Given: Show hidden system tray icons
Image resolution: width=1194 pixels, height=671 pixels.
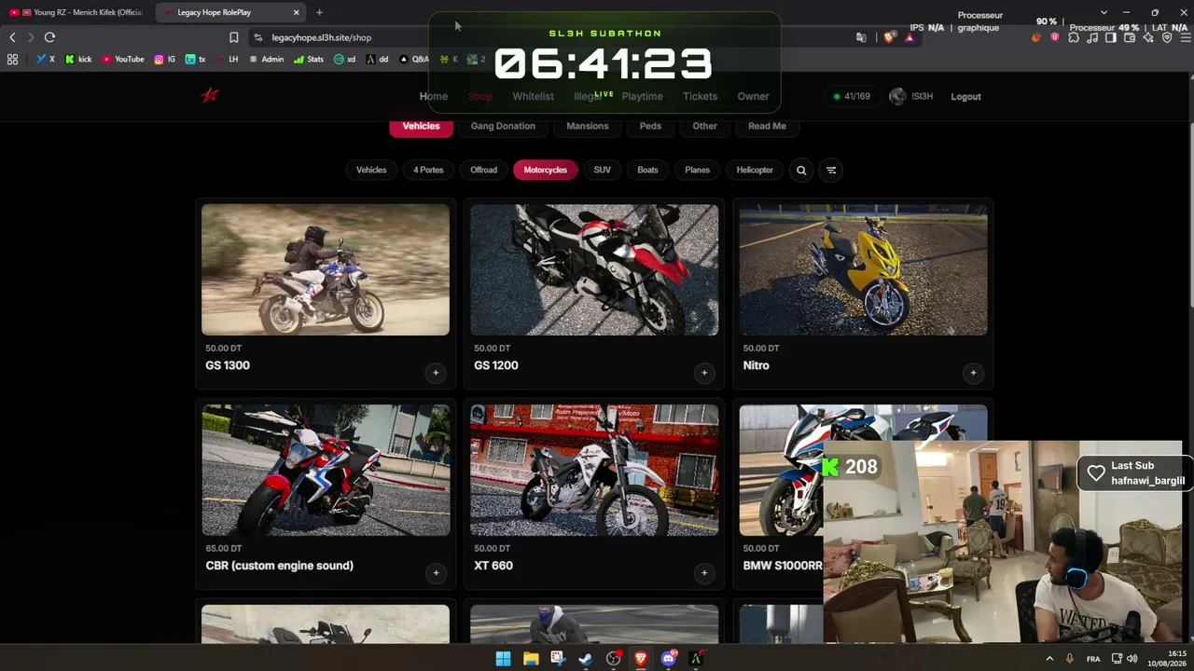Looking at the screenshot, I should tap(1049, 659).
